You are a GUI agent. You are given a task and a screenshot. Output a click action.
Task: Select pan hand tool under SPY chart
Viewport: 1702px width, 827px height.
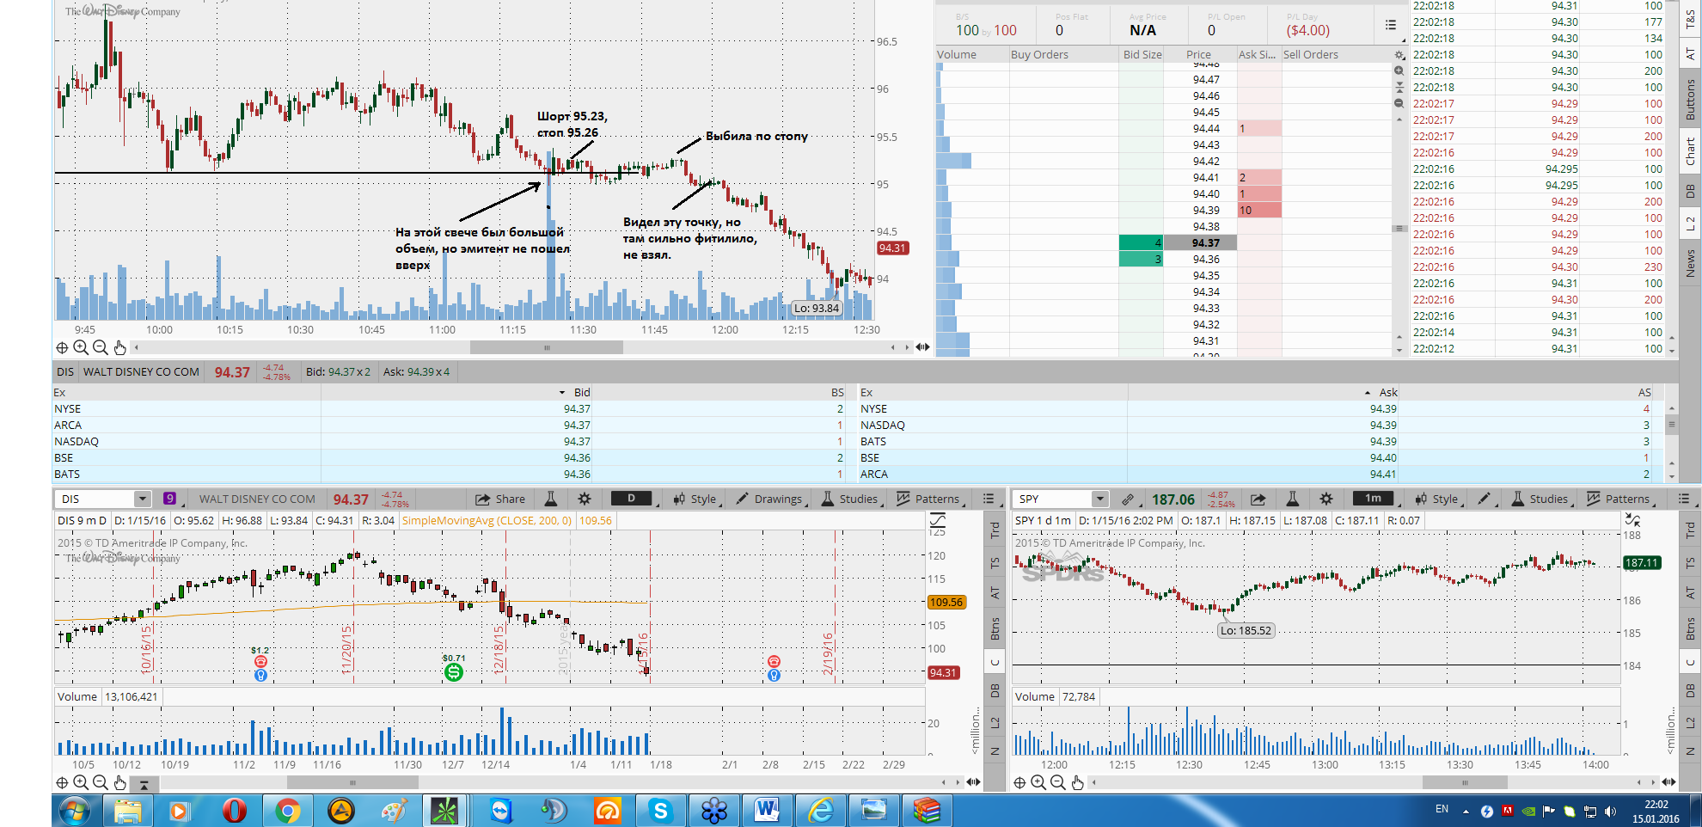tap(1077, 782)
